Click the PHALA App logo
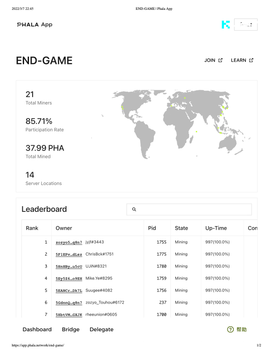The height and width of the screenshot is (354, 273). (x=35, y=25)
